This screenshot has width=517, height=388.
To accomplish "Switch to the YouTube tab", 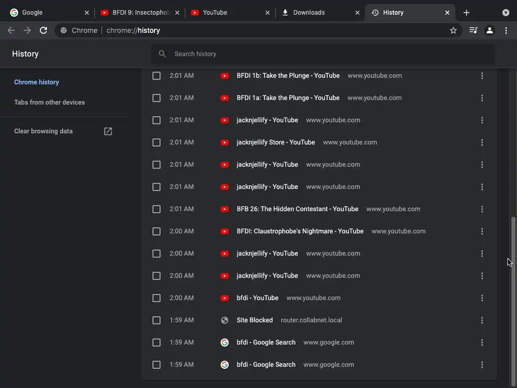I will pos(230,13).
